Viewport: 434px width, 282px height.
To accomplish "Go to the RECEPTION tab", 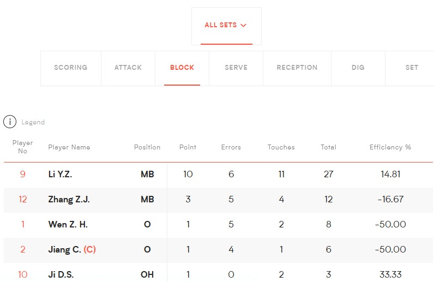I will (297, 68).
